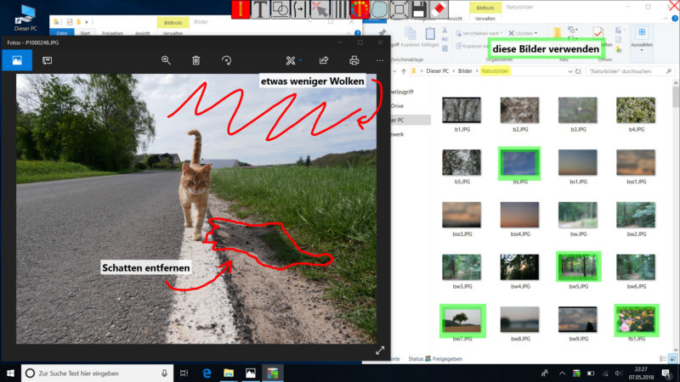Select the cursor pointer annotation tool
Viewport: 680px width, 382px height.
320,9
